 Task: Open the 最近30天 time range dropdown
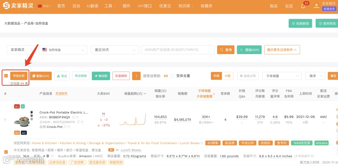115,50
